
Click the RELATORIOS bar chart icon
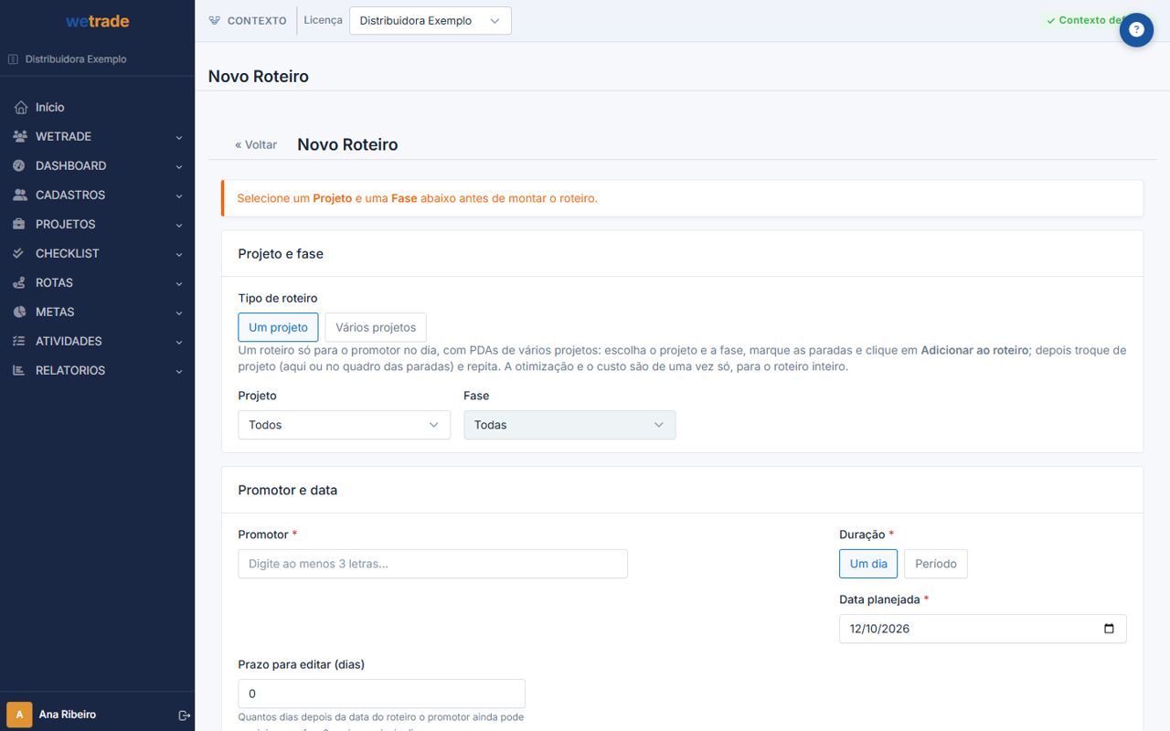20,371
